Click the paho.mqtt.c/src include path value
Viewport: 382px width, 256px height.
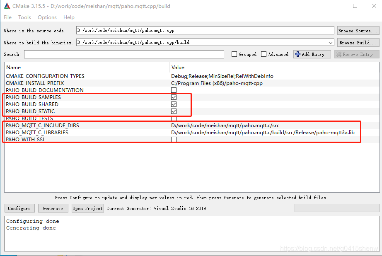[225, 126]
